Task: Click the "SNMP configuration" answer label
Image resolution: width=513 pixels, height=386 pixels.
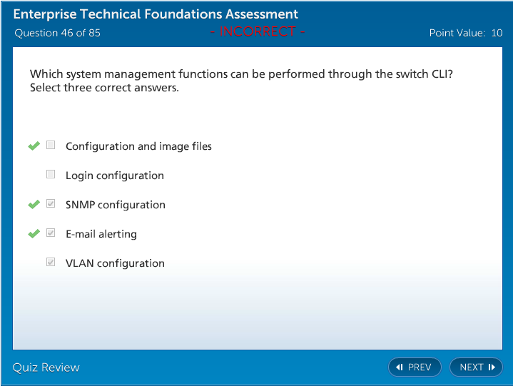Action: point(116,205)
